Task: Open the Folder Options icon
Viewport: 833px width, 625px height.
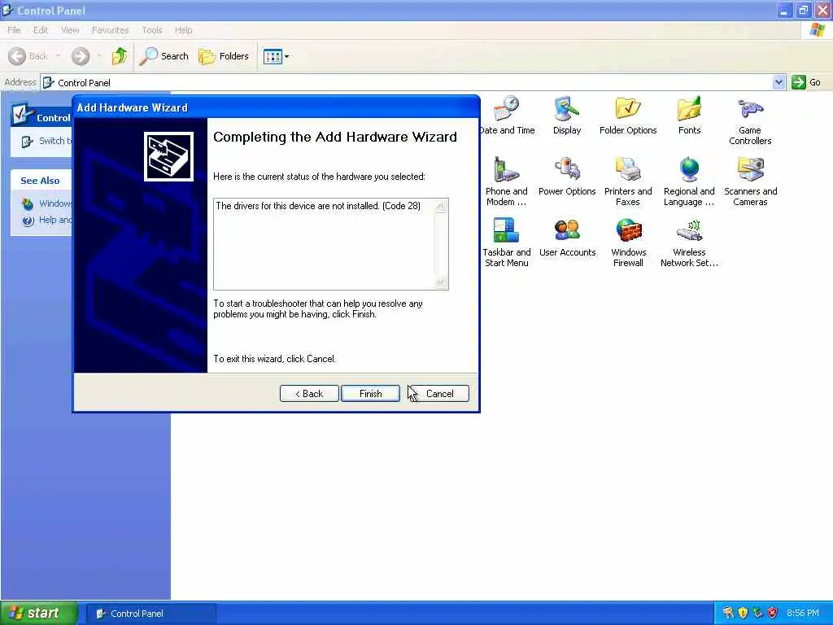Action: coord(628,116)
